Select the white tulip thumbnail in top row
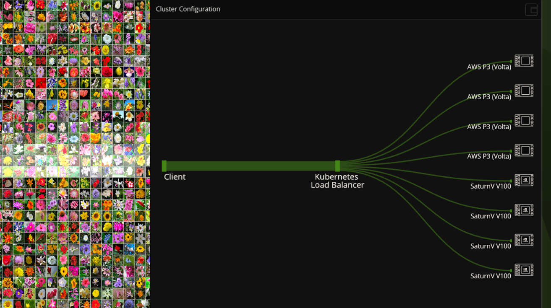The height and width of the screenshot is (308, 551). [x=118, y=5]
